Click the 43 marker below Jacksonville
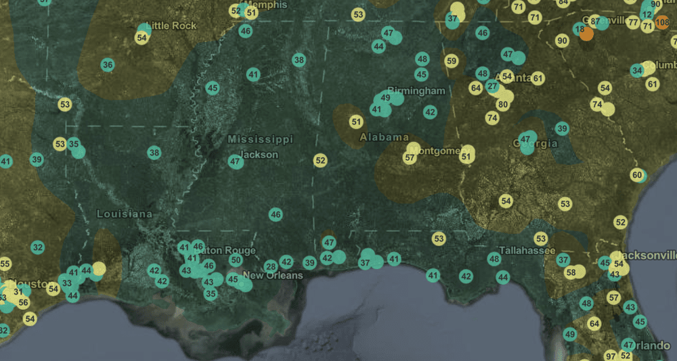 click(615, 274)
